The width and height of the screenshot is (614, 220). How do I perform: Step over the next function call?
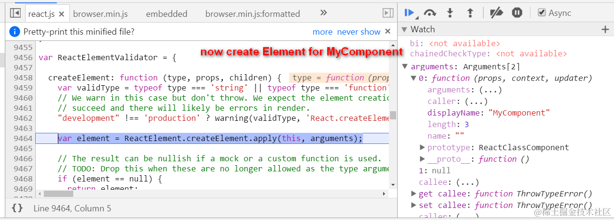pos(430,13)
